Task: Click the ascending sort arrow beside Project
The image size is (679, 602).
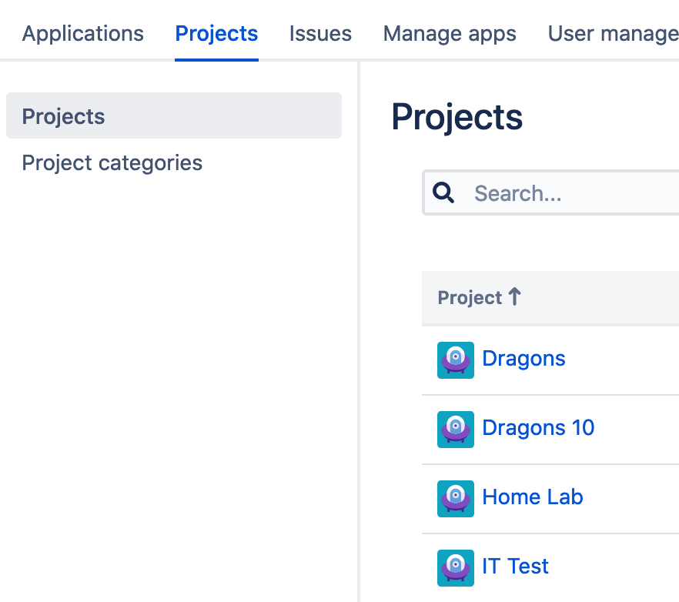Action: (x=515, y=297)
